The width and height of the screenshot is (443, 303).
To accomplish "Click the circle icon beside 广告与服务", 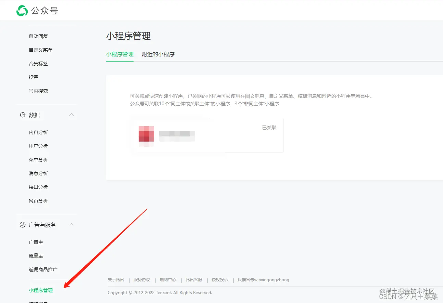I will (22, 225).
